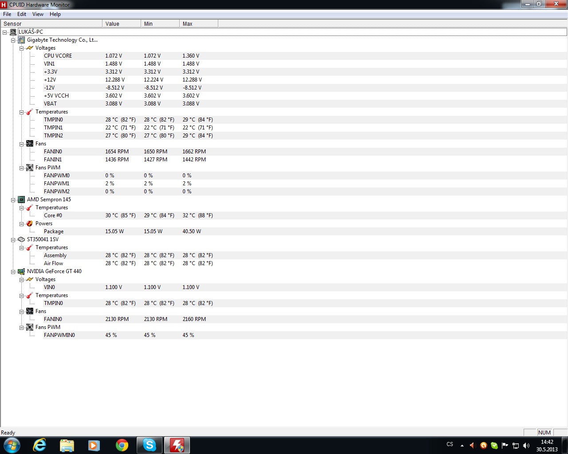Click the graphics card icon beside NVIDIA GeForce
Image resolution: width=568 pixels, height=454 pixels.
point(21,271)
